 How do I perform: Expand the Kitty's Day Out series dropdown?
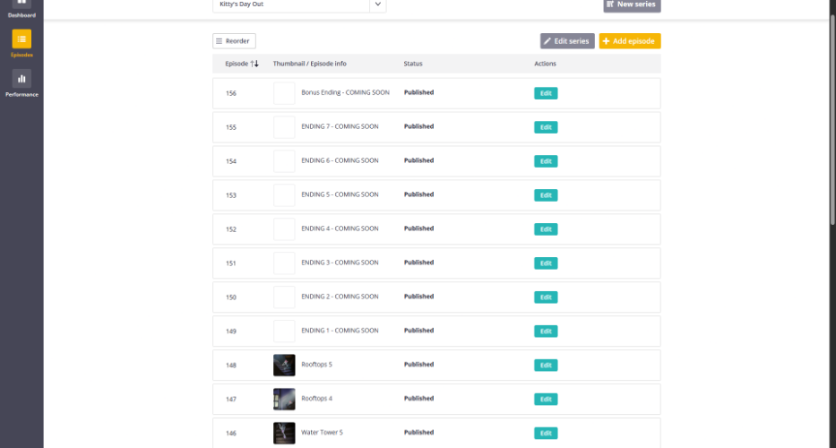click(x=289, y=5)
